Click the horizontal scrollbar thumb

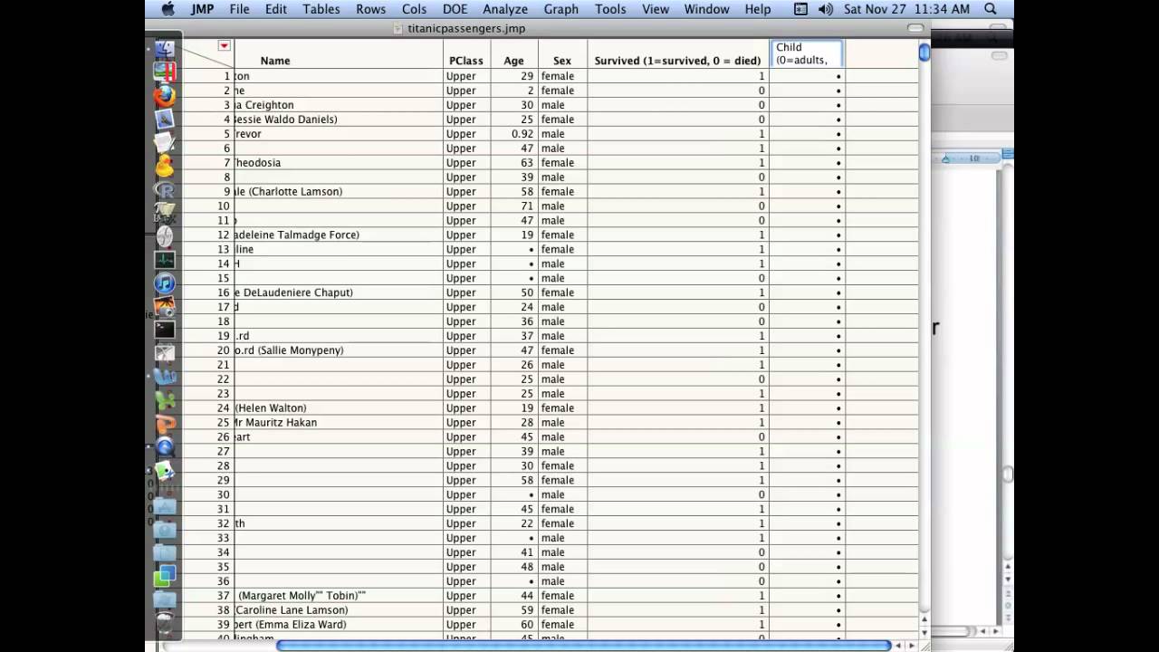[582, 645]
